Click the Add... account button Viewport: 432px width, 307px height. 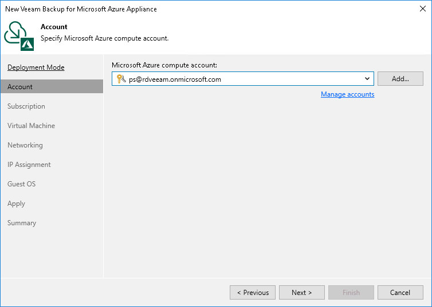click(x=400, y=79)
